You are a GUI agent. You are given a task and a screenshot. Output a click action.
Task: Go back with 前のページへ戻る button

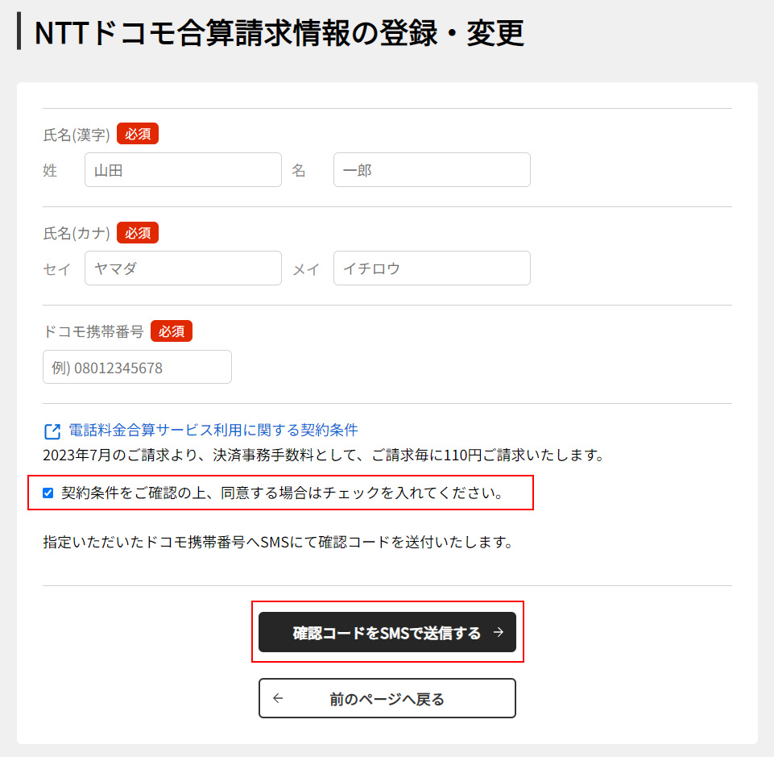(387, 698)
